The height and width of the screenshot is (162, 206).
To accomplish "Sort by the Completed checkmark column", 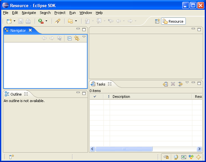I will (97, 97).
